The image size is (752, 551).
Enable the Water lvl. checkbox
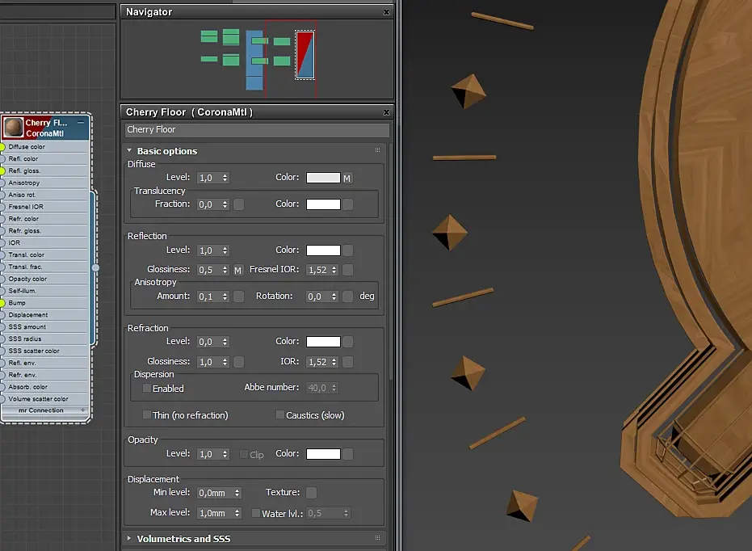256,513
